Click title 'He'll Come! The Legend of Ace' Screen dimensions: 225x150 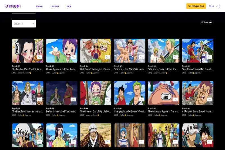(x=96, y=69)
